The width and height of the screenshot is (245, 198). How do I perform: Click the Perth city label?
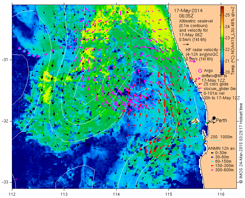[221, 120]
